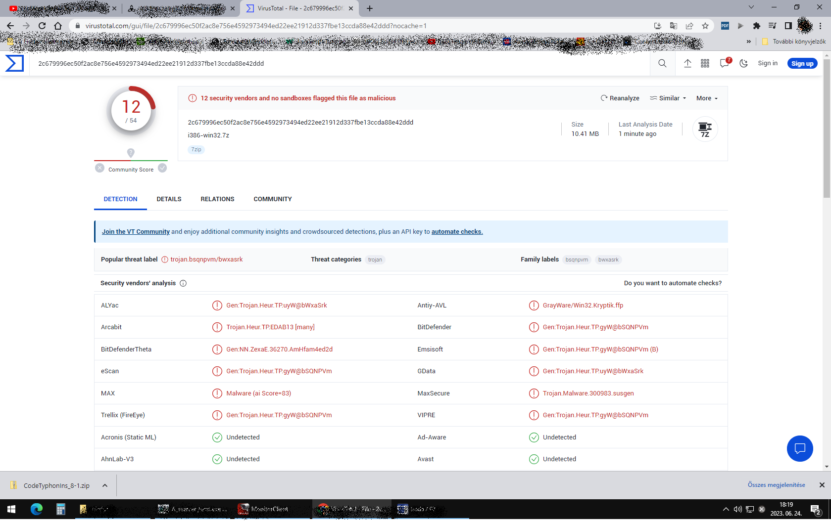Open the browser extensions puzzle icon
Image resolution: width=831 pixels, height=522 pixels.
(x=756, y=26)
